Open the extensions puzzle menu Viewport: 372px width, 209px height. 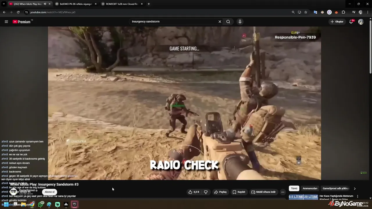pos(344,12)
